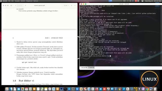
Task: Open Visual Studio Code from the dock
Action: 89,89
